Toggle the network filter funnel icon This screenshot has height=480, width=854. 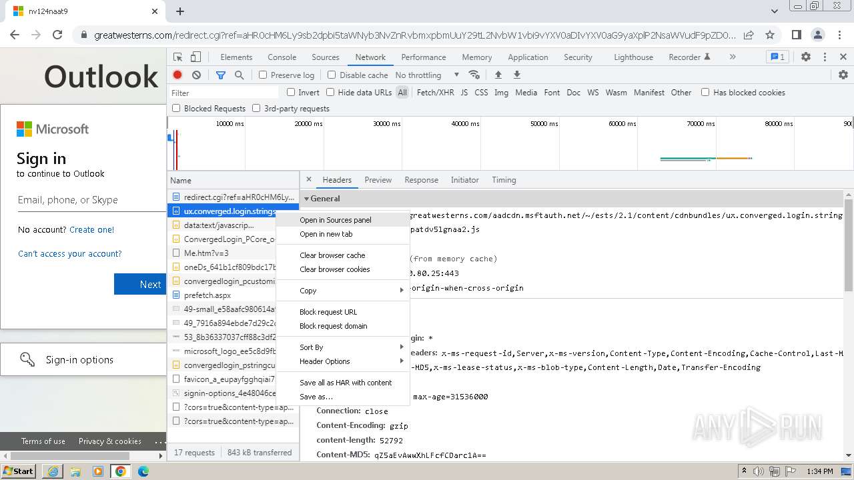pyautogui.click(x=221, y=75)
